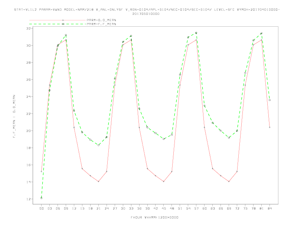Click the red solid legend line sample

coord(58,20)
